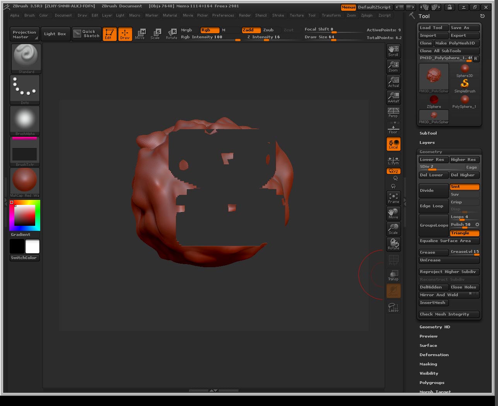Screen dimensions: 498x406
Task: Select the Lasso selection icon
Action: [393, 307]
